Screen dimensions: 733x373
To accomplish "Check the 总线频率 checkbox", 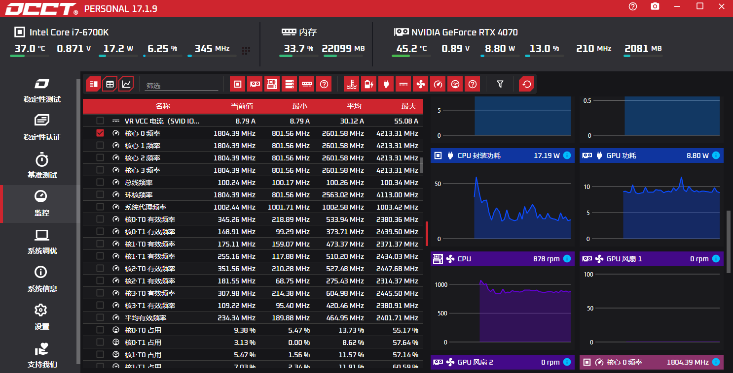I will point(100,182).
